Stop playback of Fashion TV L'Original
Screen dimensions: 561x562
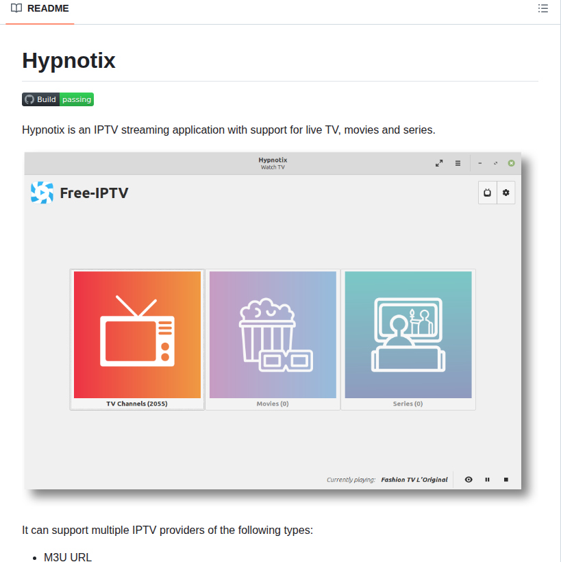point(506,480)
